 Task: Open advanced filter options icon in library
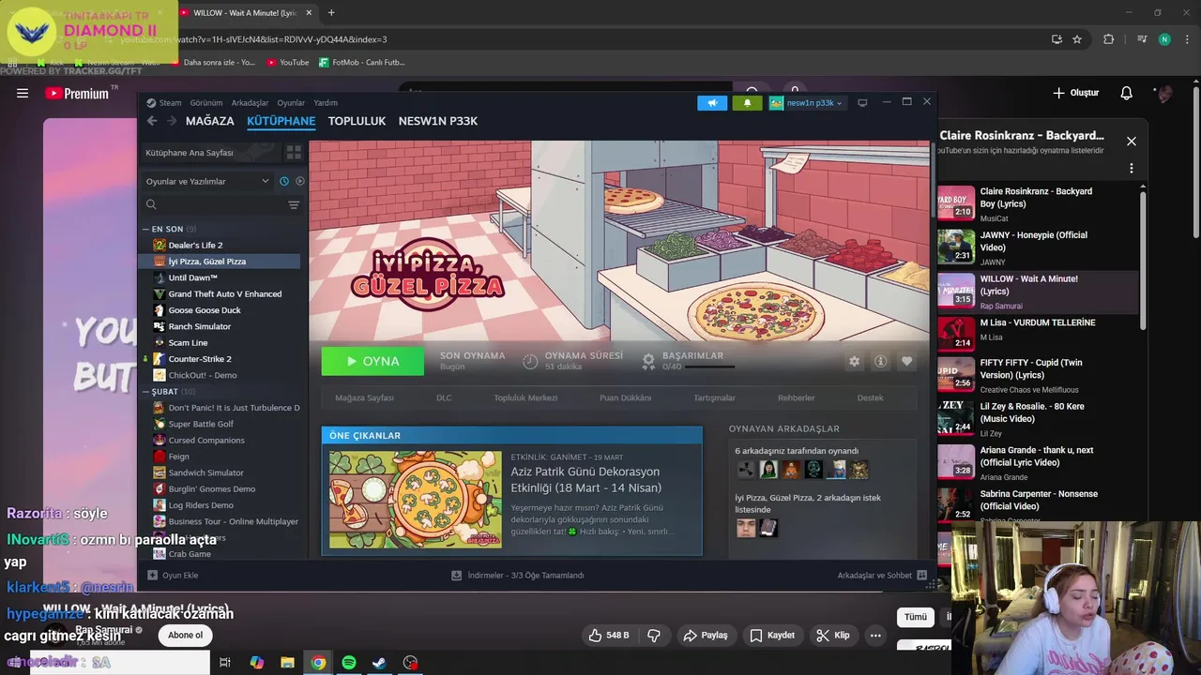[294, 204]
